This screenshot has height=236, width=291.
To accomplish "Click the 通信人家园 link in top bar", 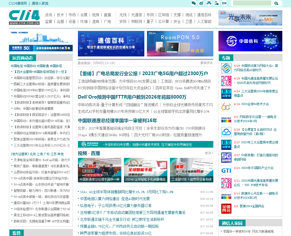I will tap(40, 3).
